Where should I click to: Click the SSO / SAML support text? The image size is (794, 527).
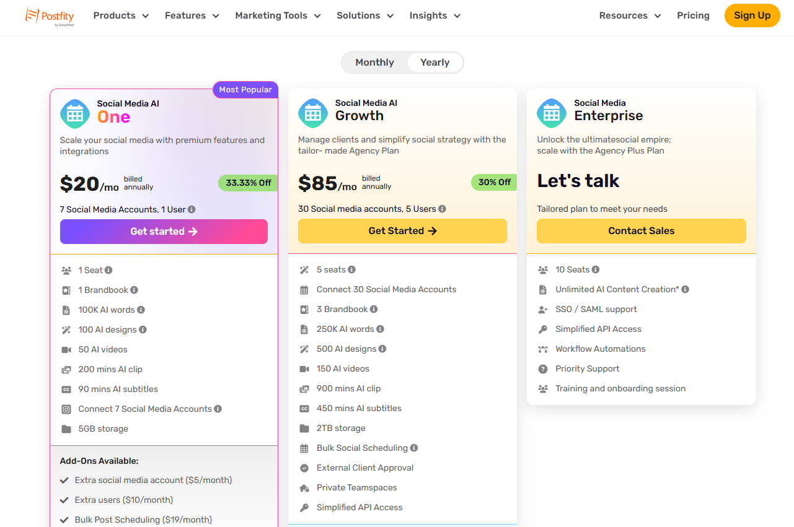(x=596, y=309)
